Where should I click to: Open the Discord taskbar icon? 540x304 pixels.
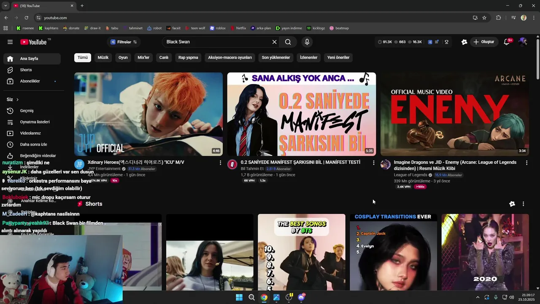coord(301,297)
